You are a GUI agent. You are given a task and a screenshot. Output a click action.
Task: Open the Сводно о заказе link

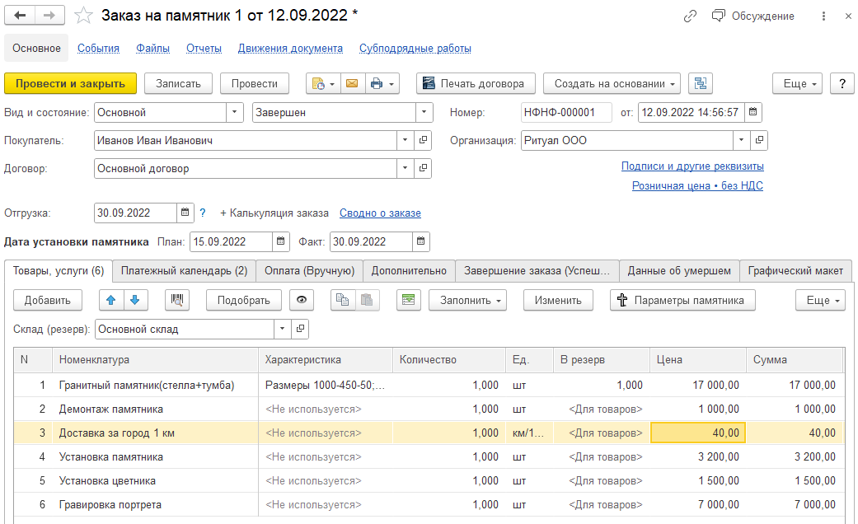click(x=380, y=213)
